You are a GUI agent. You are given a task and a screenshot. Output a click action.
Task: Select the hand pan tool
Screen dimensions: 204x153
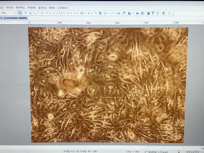click(x=20, y=13)
